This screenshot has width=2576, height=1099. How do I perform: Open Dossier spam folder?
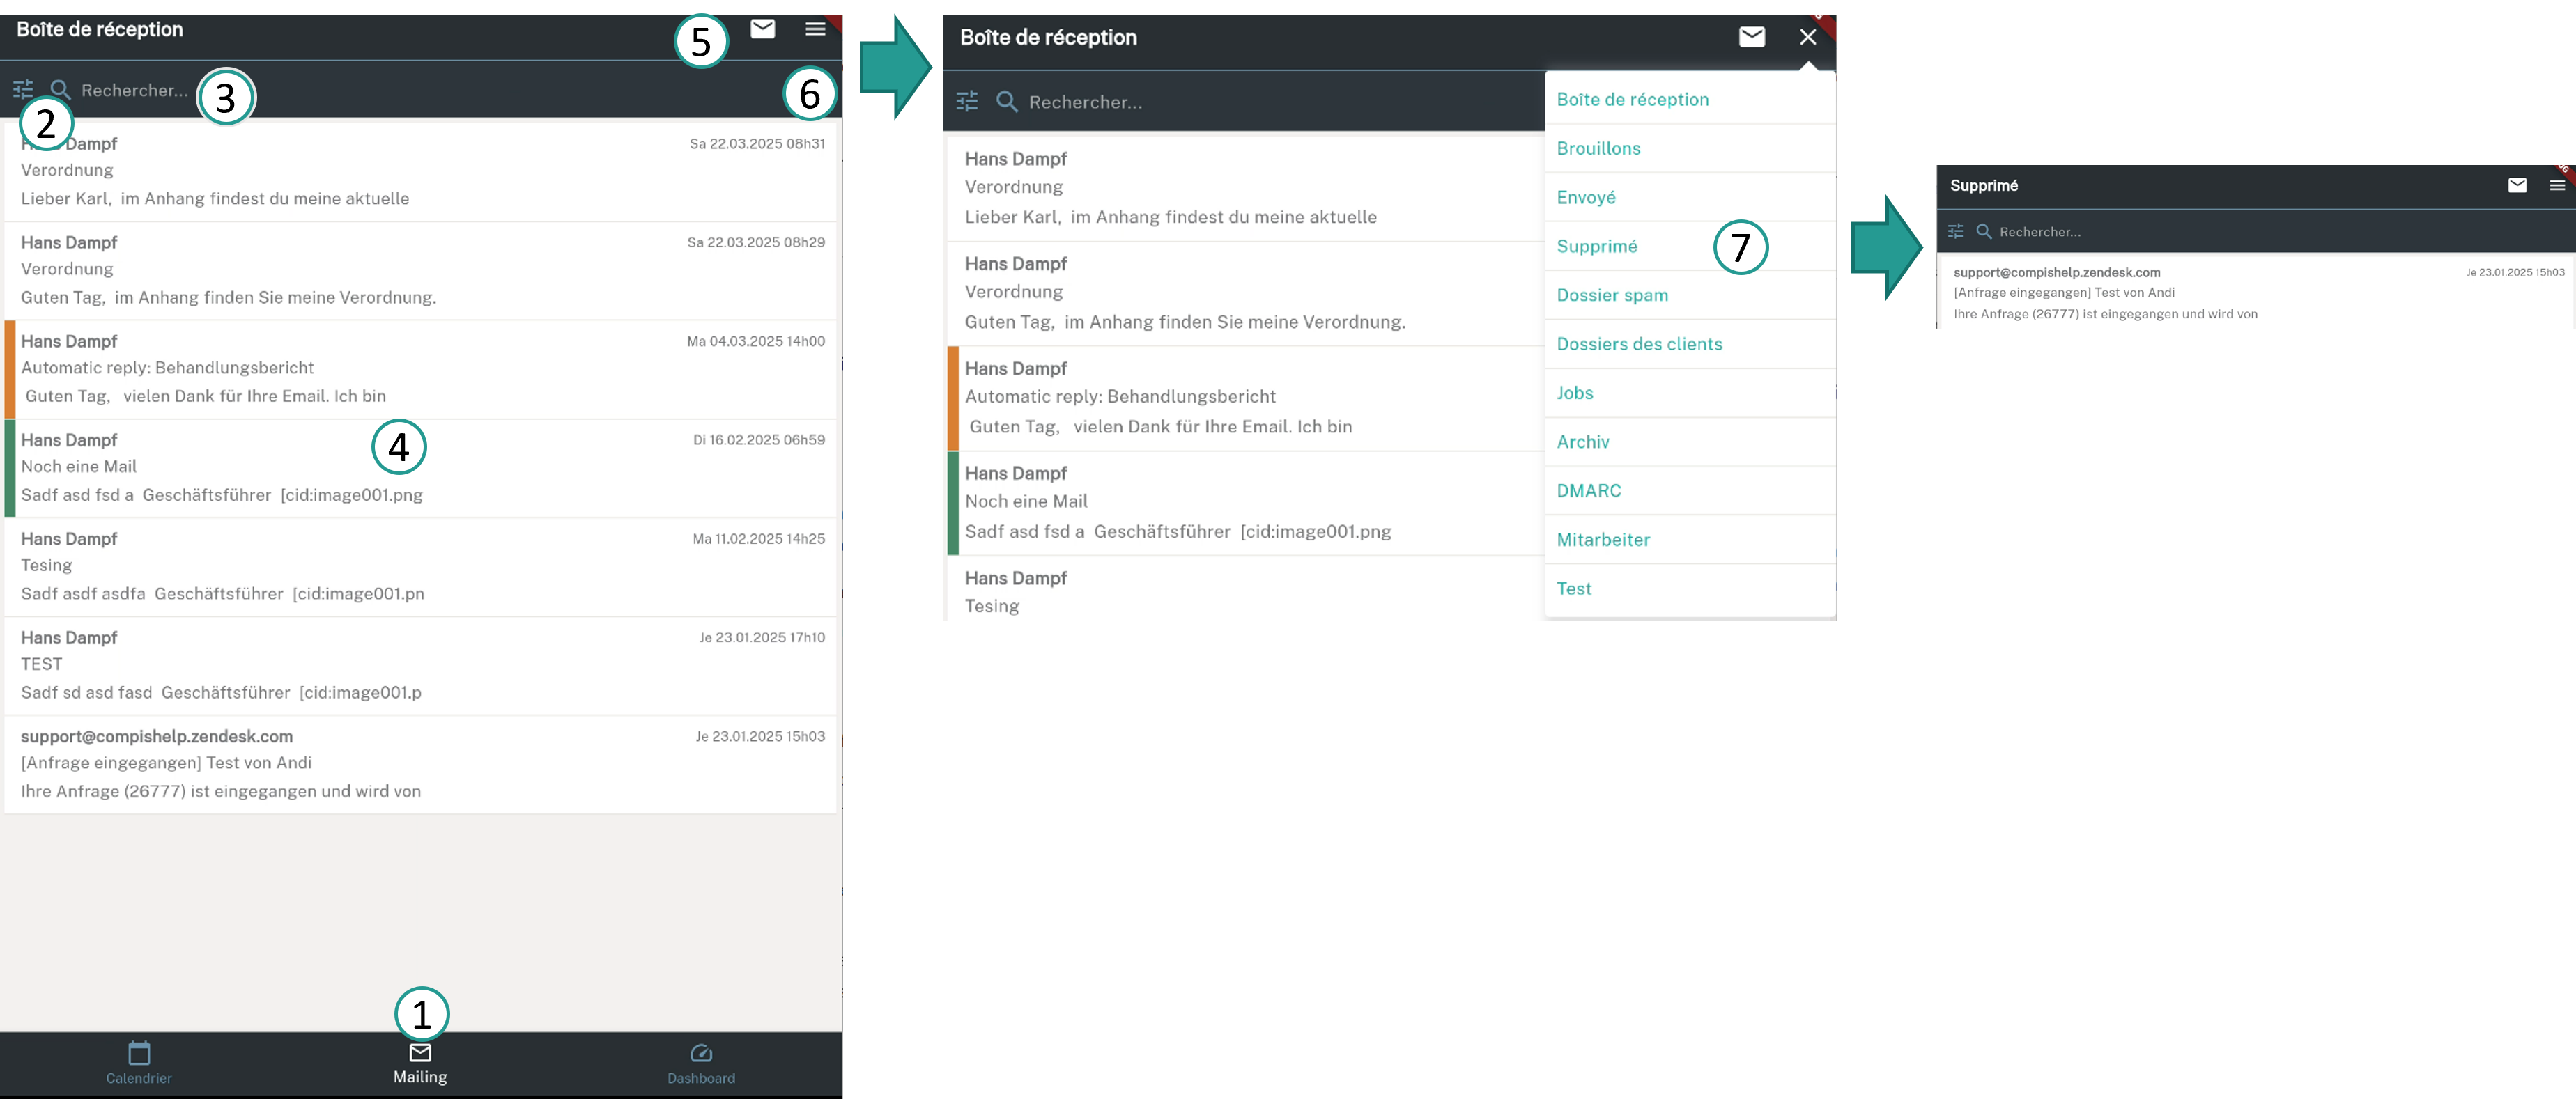(1612, 295)
